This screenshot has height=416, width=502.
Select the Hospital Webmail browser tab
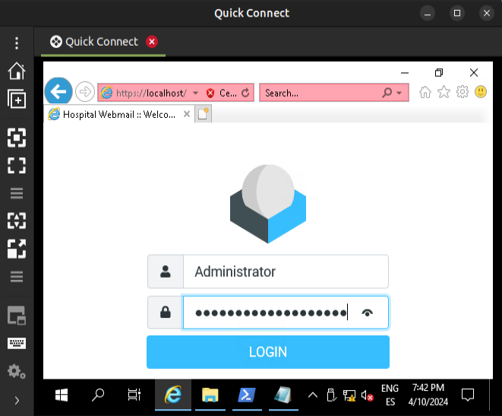pos(118,114)
